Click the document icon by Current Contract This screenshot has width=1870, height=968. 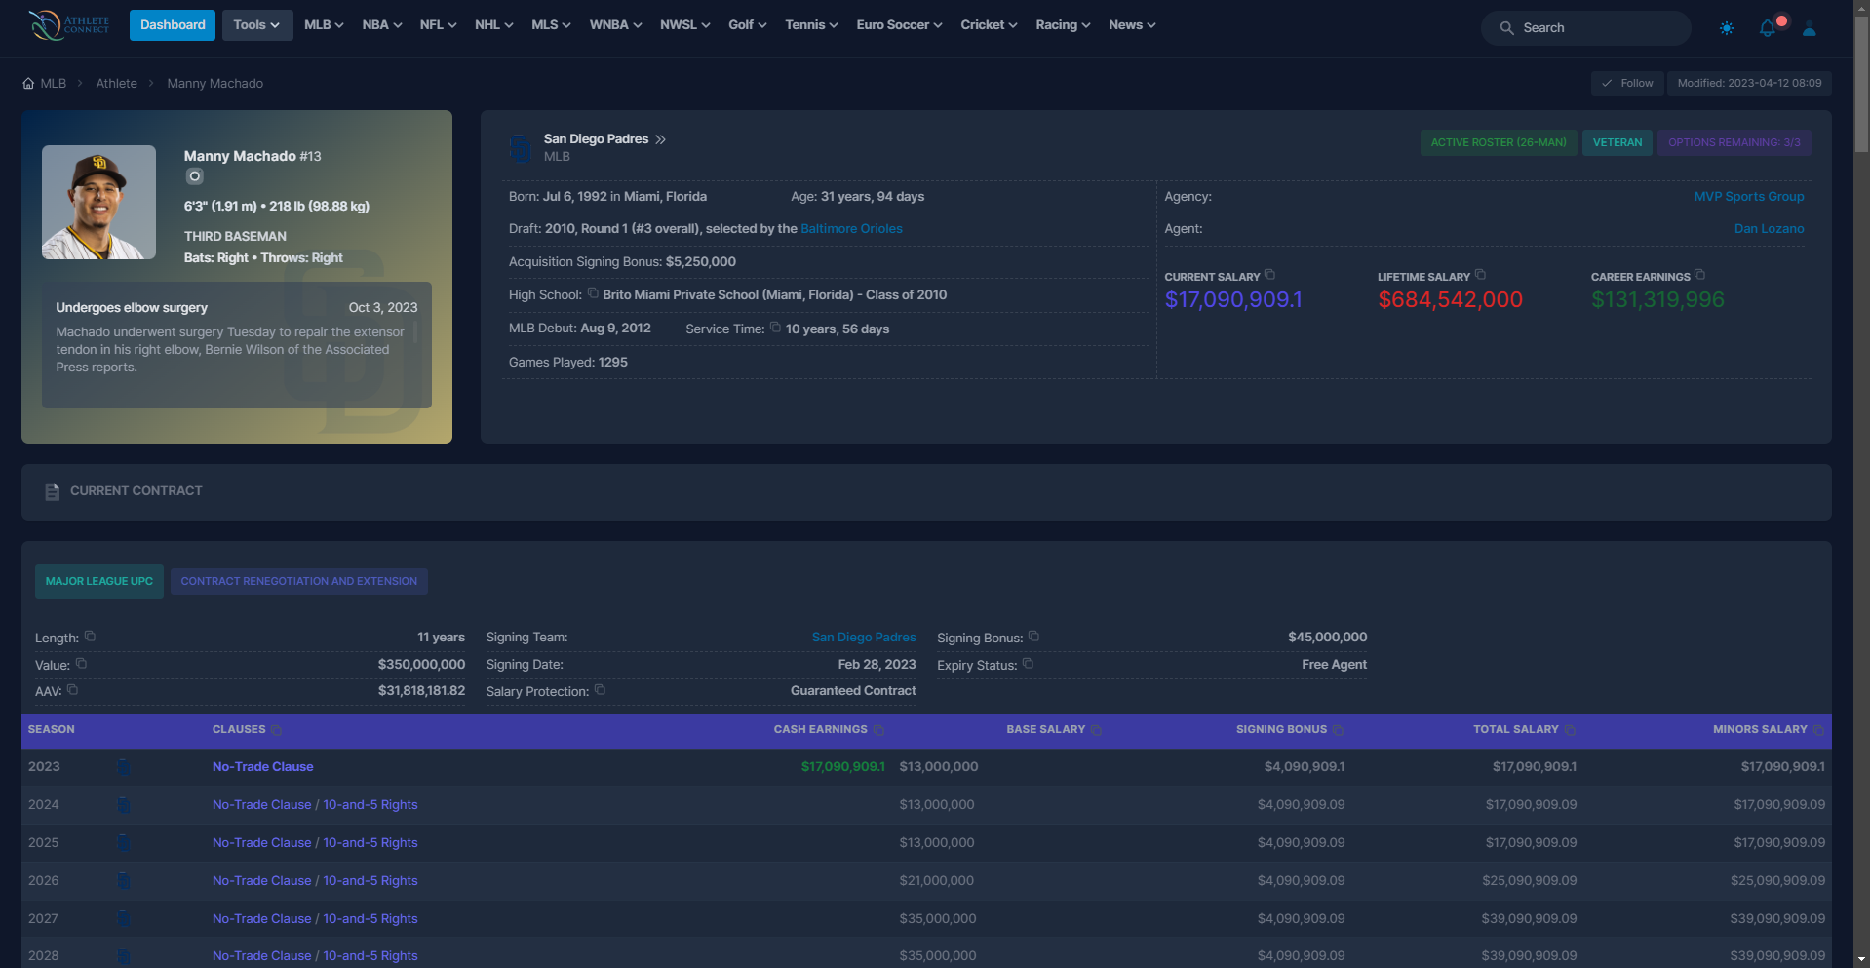[53, 492]
